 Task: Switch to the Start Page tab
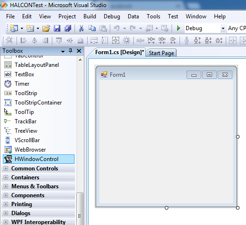(161, 53)
